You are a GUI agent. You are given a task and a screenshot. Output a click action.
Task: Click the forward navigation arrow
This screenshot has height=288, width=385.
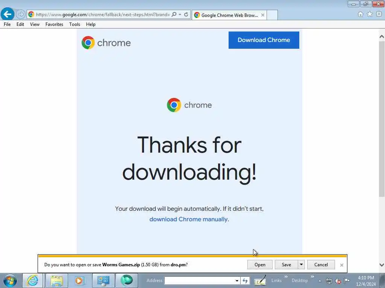click(21, 14)
